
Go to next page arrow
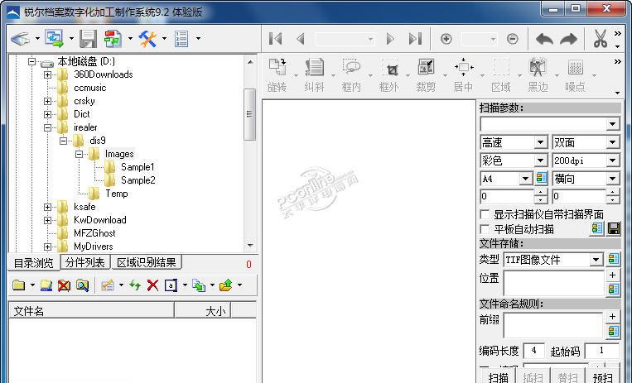[x=390, y=39]
